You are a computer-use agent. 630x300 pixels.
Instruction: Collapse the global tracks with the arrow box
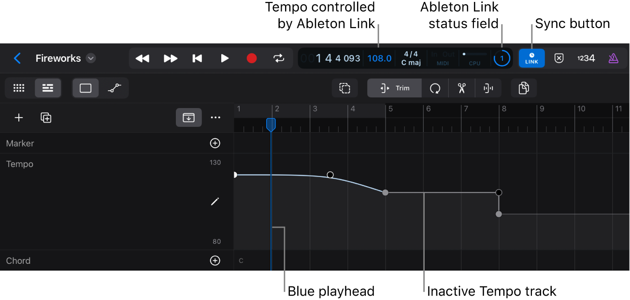pyautogui.click(x=188, y=117)
